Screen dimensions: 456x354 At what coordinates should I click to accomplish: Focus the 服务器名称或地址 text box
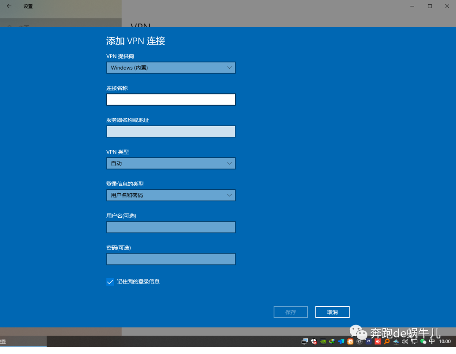[x=171, y=131]
